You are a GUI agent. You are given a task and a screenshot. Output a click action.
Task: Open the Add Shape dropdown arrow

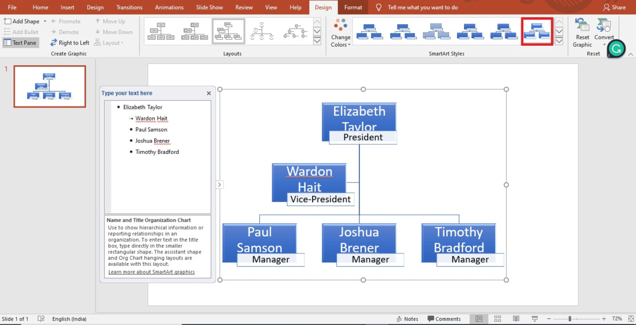(x=45, y=21)
